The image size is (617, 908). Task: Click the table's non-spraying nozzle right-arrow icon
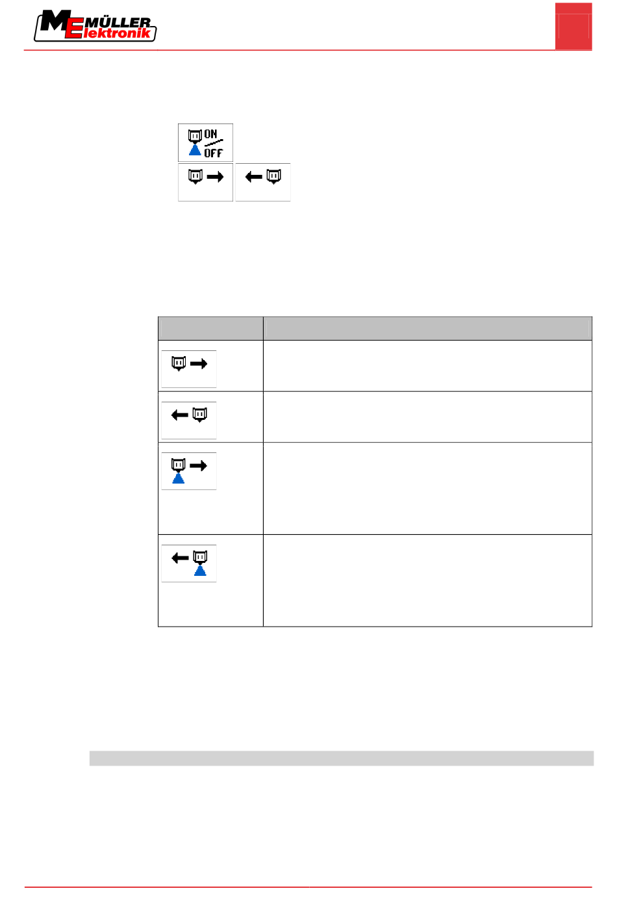click(x=189, y=369)
